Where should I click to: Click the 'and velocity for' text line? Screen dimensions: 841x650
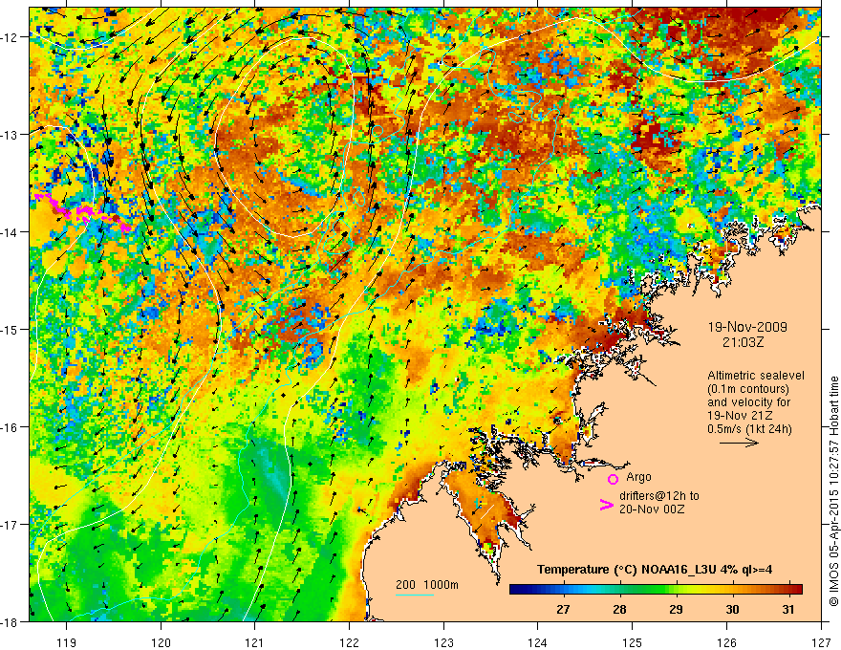[748, 402]
